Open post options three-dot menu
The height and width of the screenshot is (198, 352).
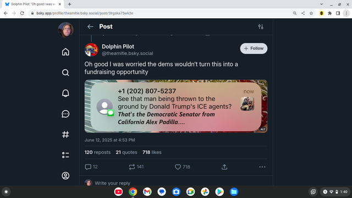[x=262, y=167]
